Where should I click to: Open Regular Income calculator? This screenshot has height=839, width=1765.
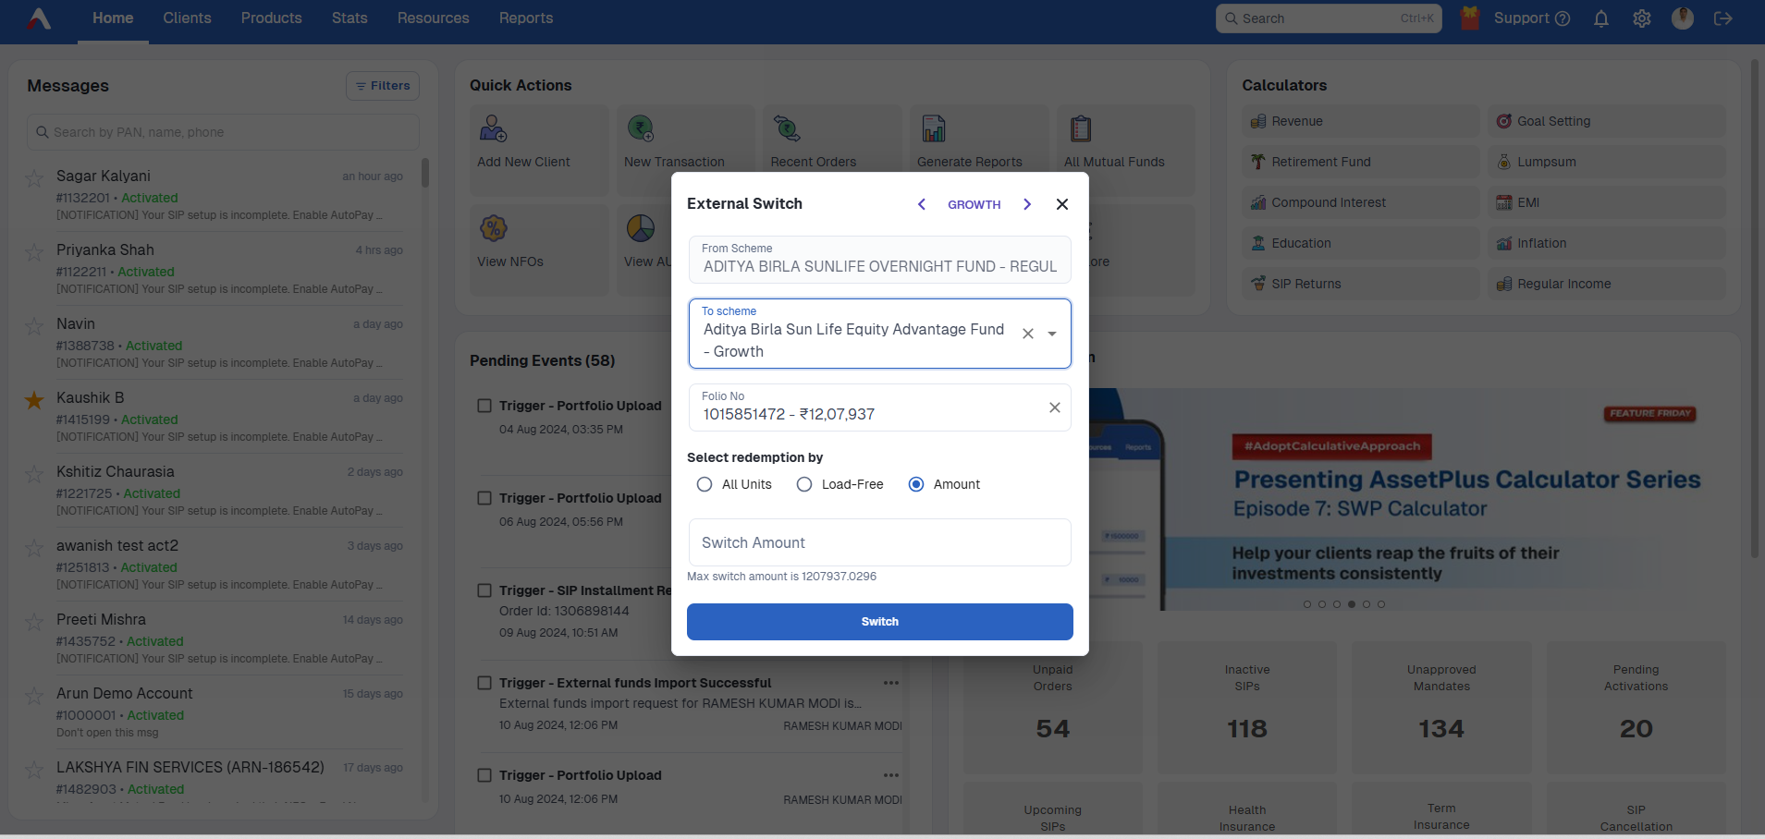1606,284
